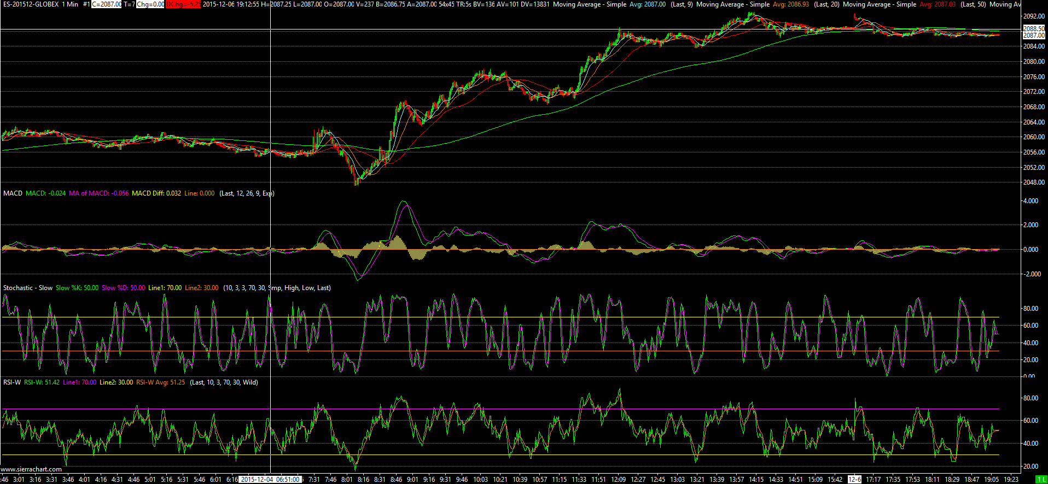Click the RSI-W Avg: 51.25 readout

pyautogui.click(x=161, y=382)
